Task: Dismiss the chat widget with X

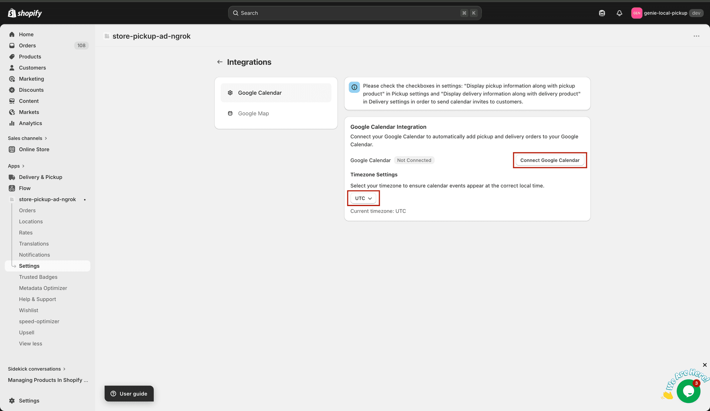Action: coord(705,365)
